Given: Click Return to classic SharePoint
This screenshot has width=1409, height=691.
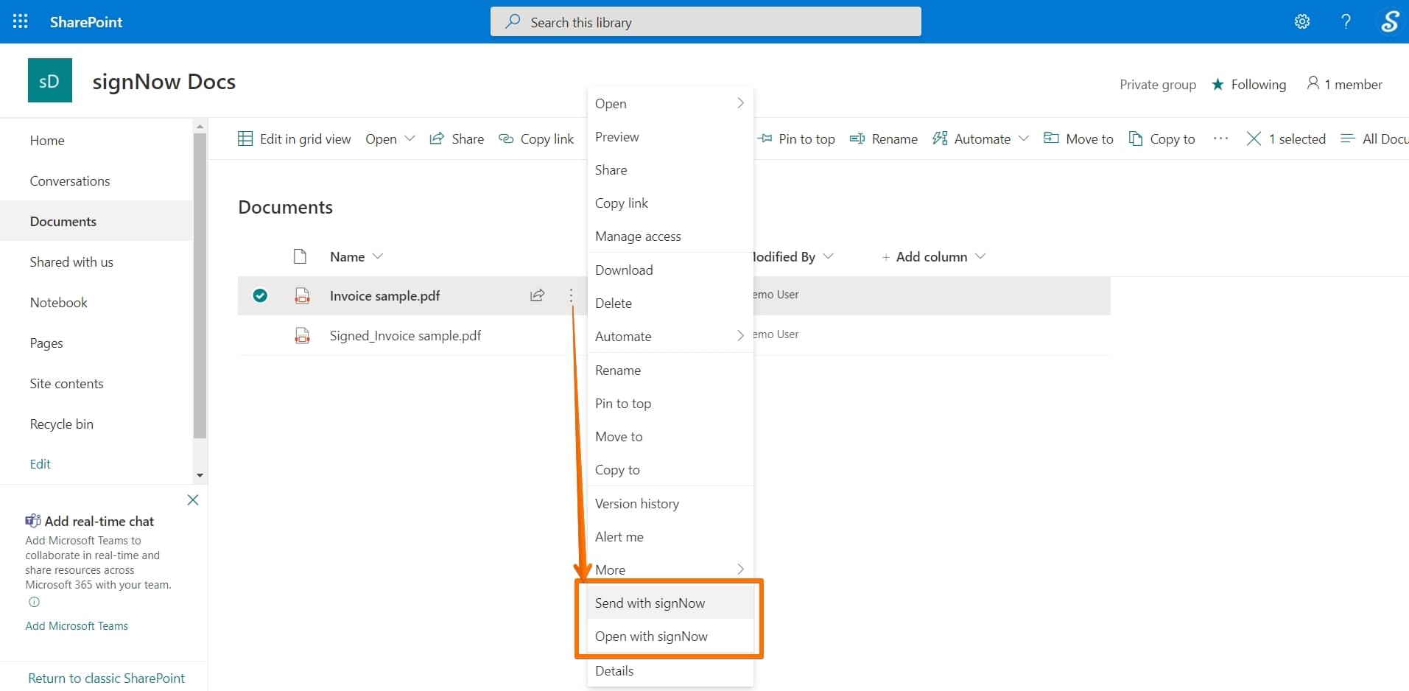Looking at the screenshot, I should [106, 678].
